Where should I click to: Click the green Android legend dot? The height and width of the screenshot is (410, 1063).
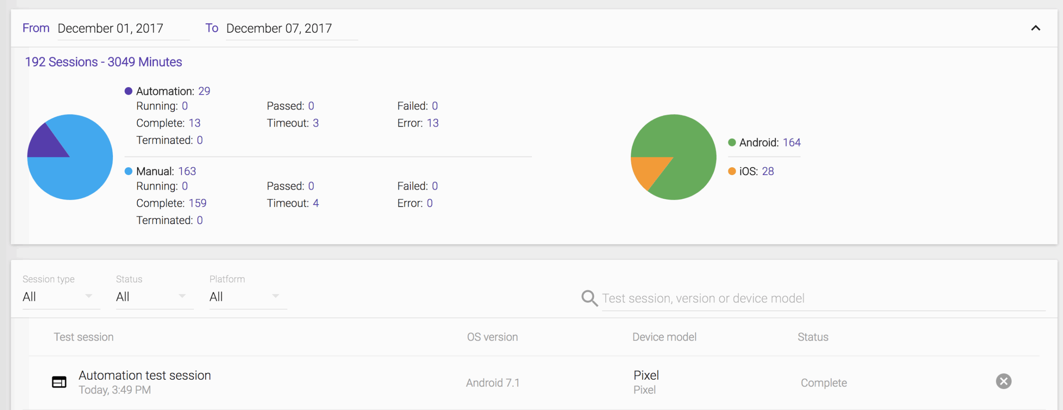pos(732,142)
